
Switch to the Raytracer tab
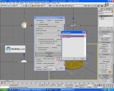tap(49, 20)
